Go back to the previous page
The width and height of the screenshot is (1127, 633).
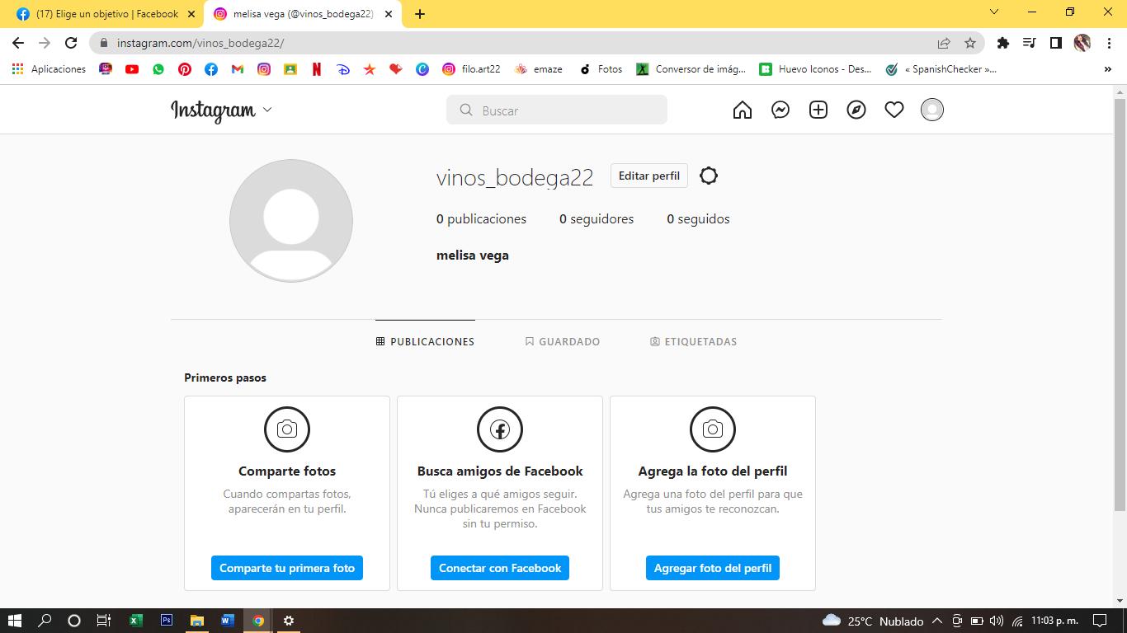[x=18, y=43]
